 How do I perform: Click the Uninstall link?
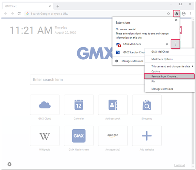coord(180,165)
